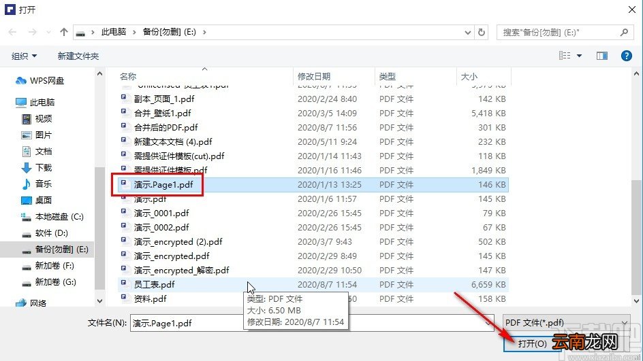Select file 演示_encrypted_解密.pdf
Screen dimensions: 643x361
coord(181,270)
